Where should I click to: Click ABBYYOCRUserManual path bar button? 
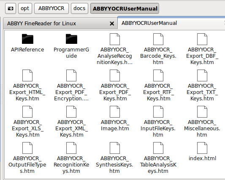(125, 8)
